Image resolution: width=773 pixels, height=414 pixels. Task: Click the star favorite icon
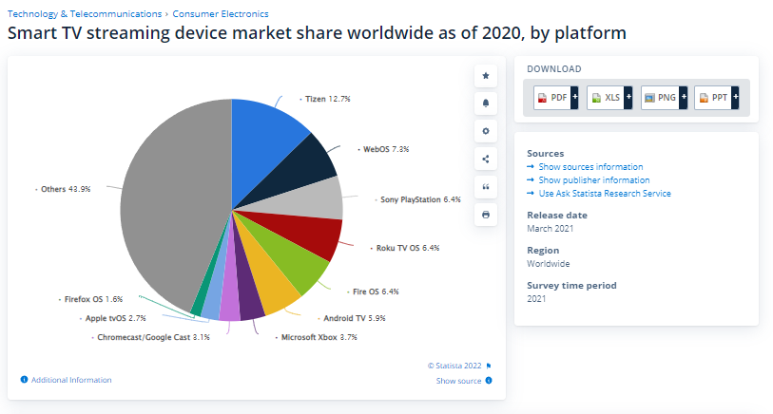click(486, 75)
